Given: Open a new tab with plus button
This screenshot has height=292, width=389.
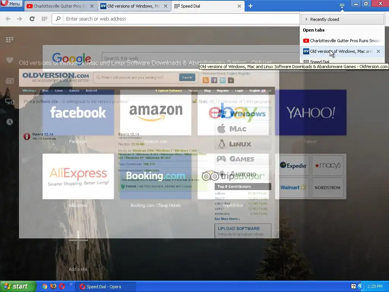Looking at the screenshot, I should [251, 6].
